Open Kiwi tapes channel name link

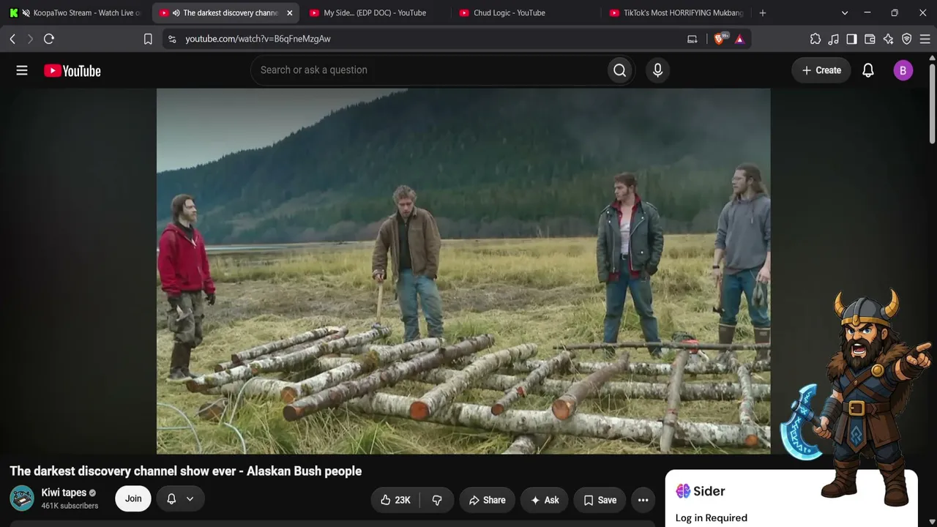tap(64, 493)
